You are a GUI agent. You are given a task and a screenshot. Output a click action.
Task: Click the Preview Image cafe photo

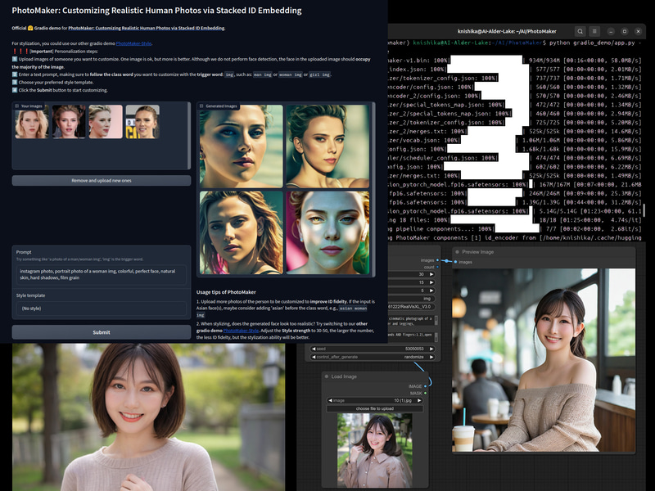tap(544, 360)
